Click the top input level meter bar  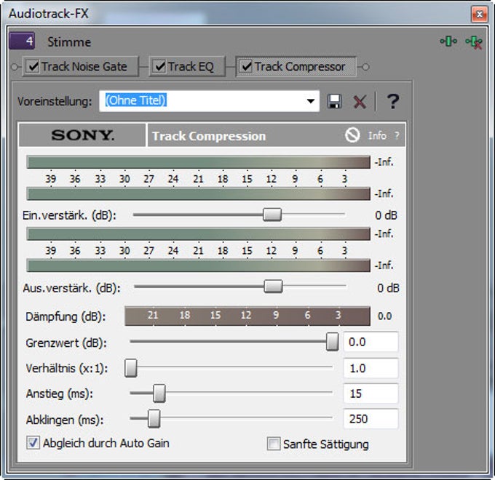tap(198, 162)
